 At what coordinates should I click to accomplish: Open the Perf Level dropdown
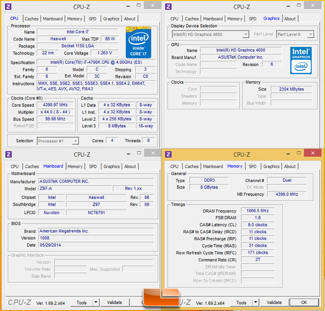point(310,34)
